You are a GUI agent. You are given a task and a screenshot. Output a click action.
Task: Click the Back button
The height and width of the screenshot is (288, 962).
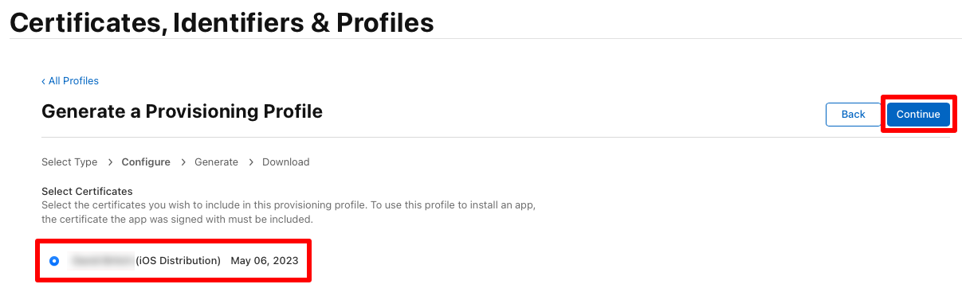[853, 115]
